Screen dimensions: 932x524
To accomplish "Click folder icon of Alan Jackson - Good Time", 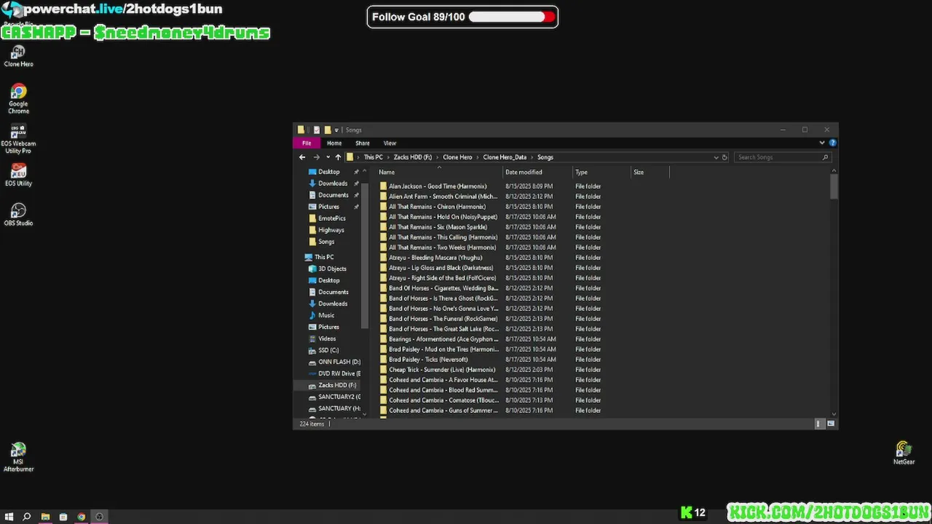I will point(383,186).
